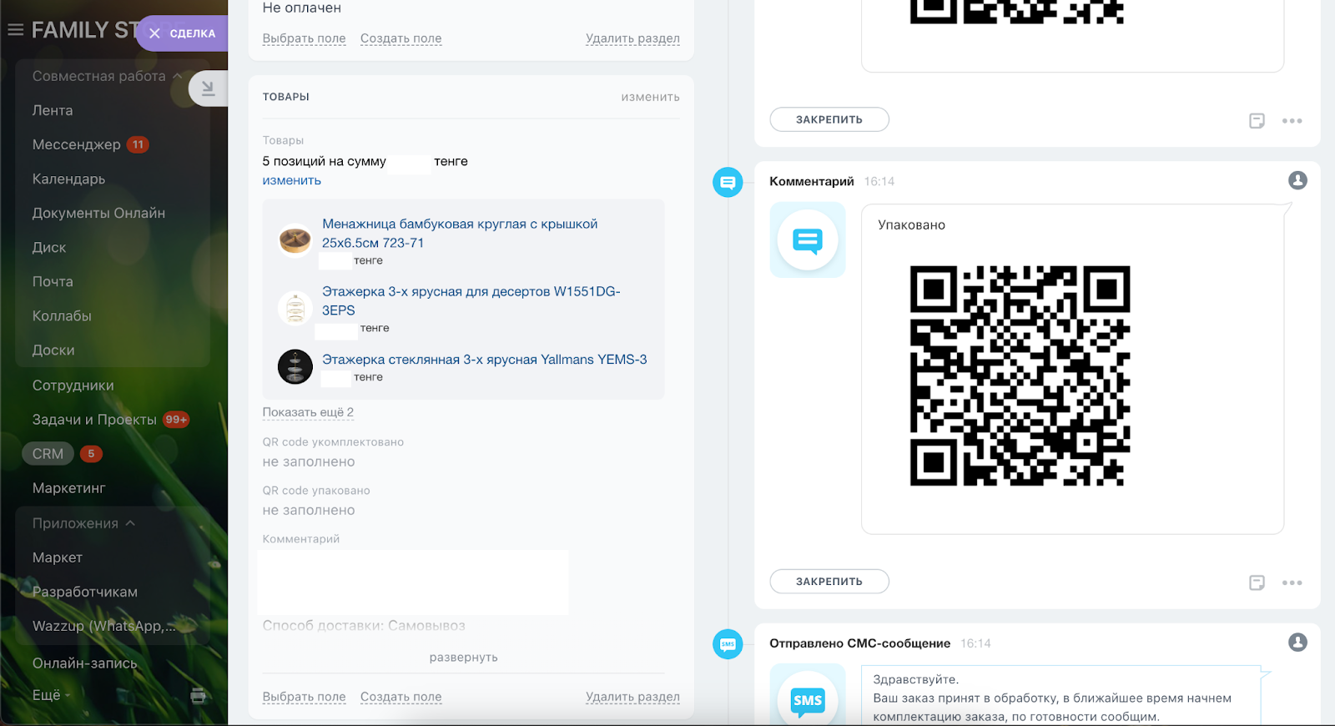This screenshot has height=726, width=1335.
Task: Open Онлайн-запись in the sidebar
Action: click(x=84, y=663)
